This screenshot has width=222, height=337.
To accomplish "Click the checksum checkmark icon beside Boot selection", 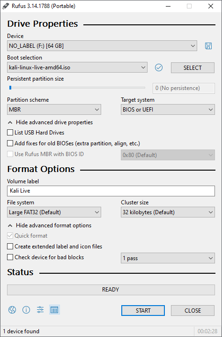I will 159,67.
